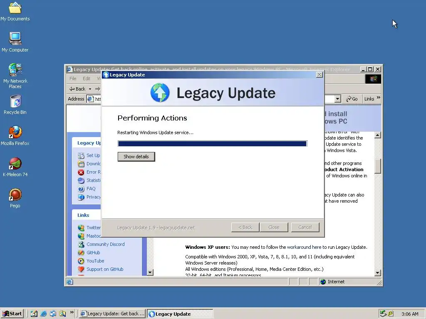The image size is (426, 319).
Task: Open My Computer desktop icon
Action: (15, 42)
